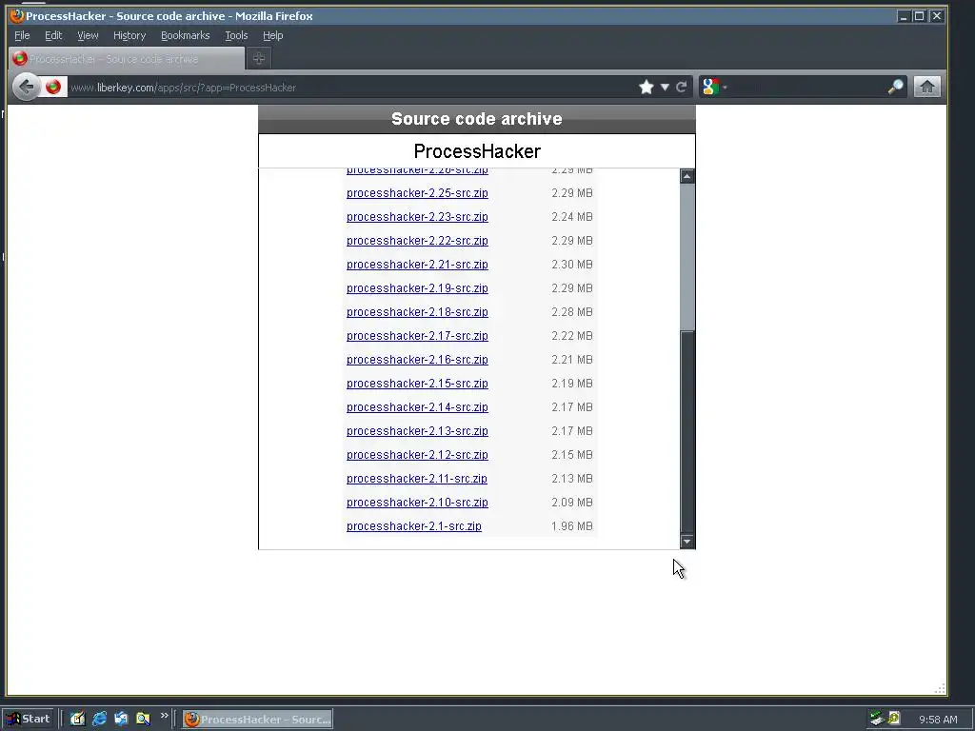Go back with the back arrow button
Screen dimensions: 975x731
pos(26,87)
